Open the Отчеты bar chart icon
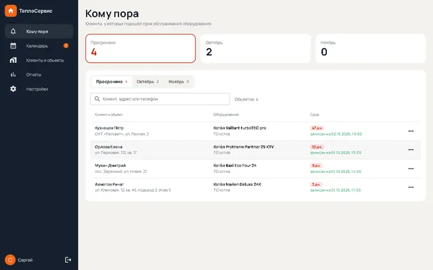Screen dimensions: 433x270 click(x=13, y=74)
